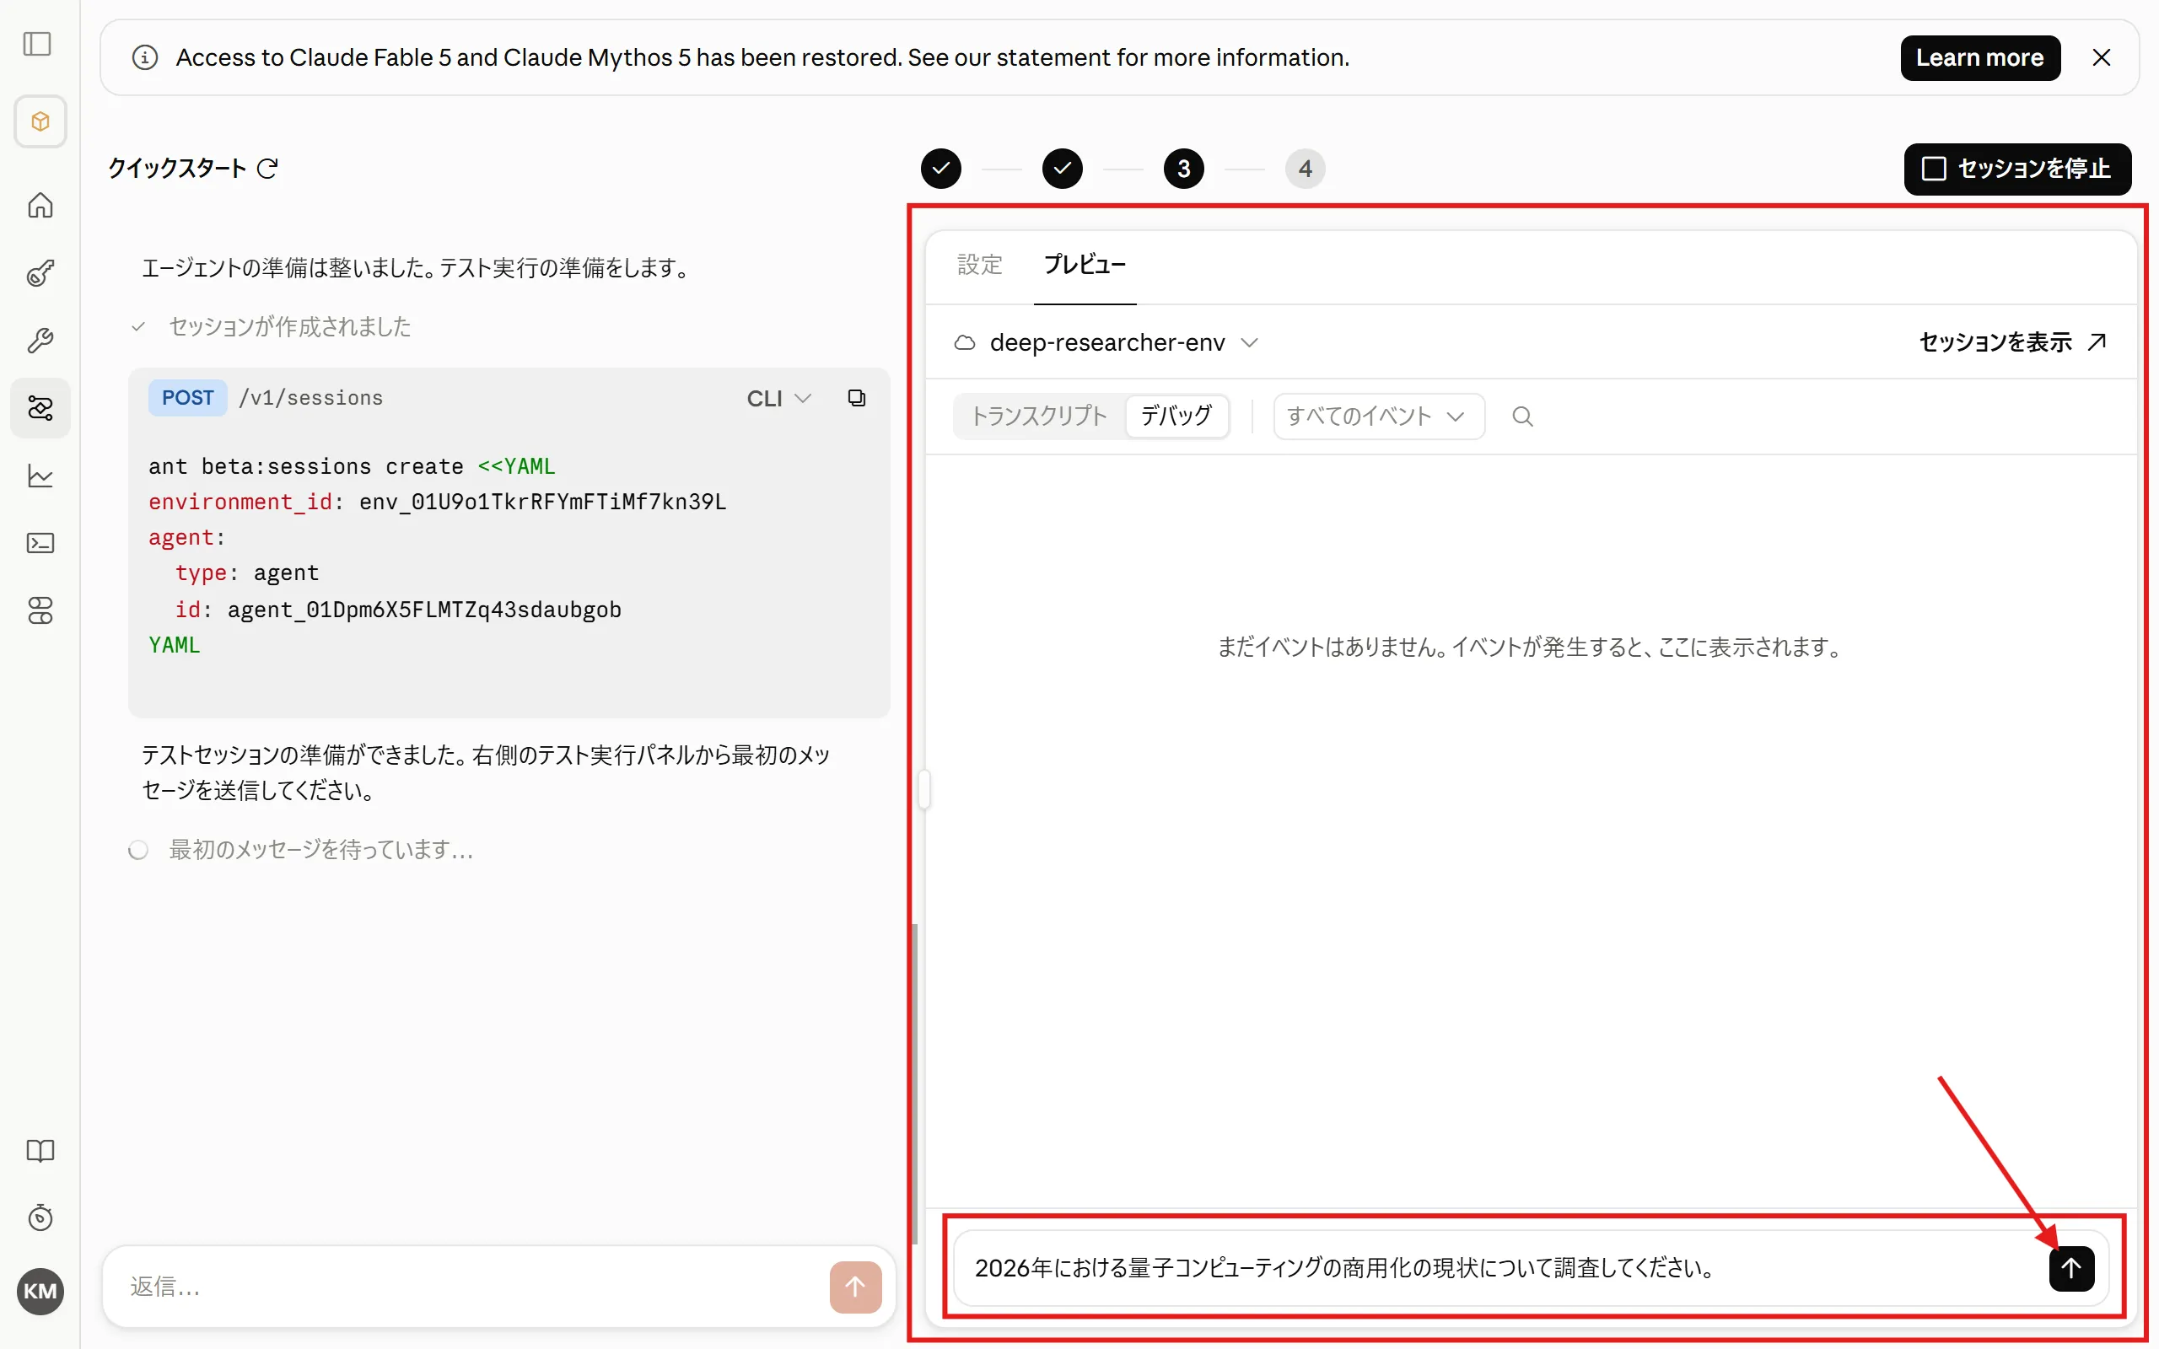Click the POST method badge
The height and width of the screenshot is (1349, 2159).
pos(187,398)
